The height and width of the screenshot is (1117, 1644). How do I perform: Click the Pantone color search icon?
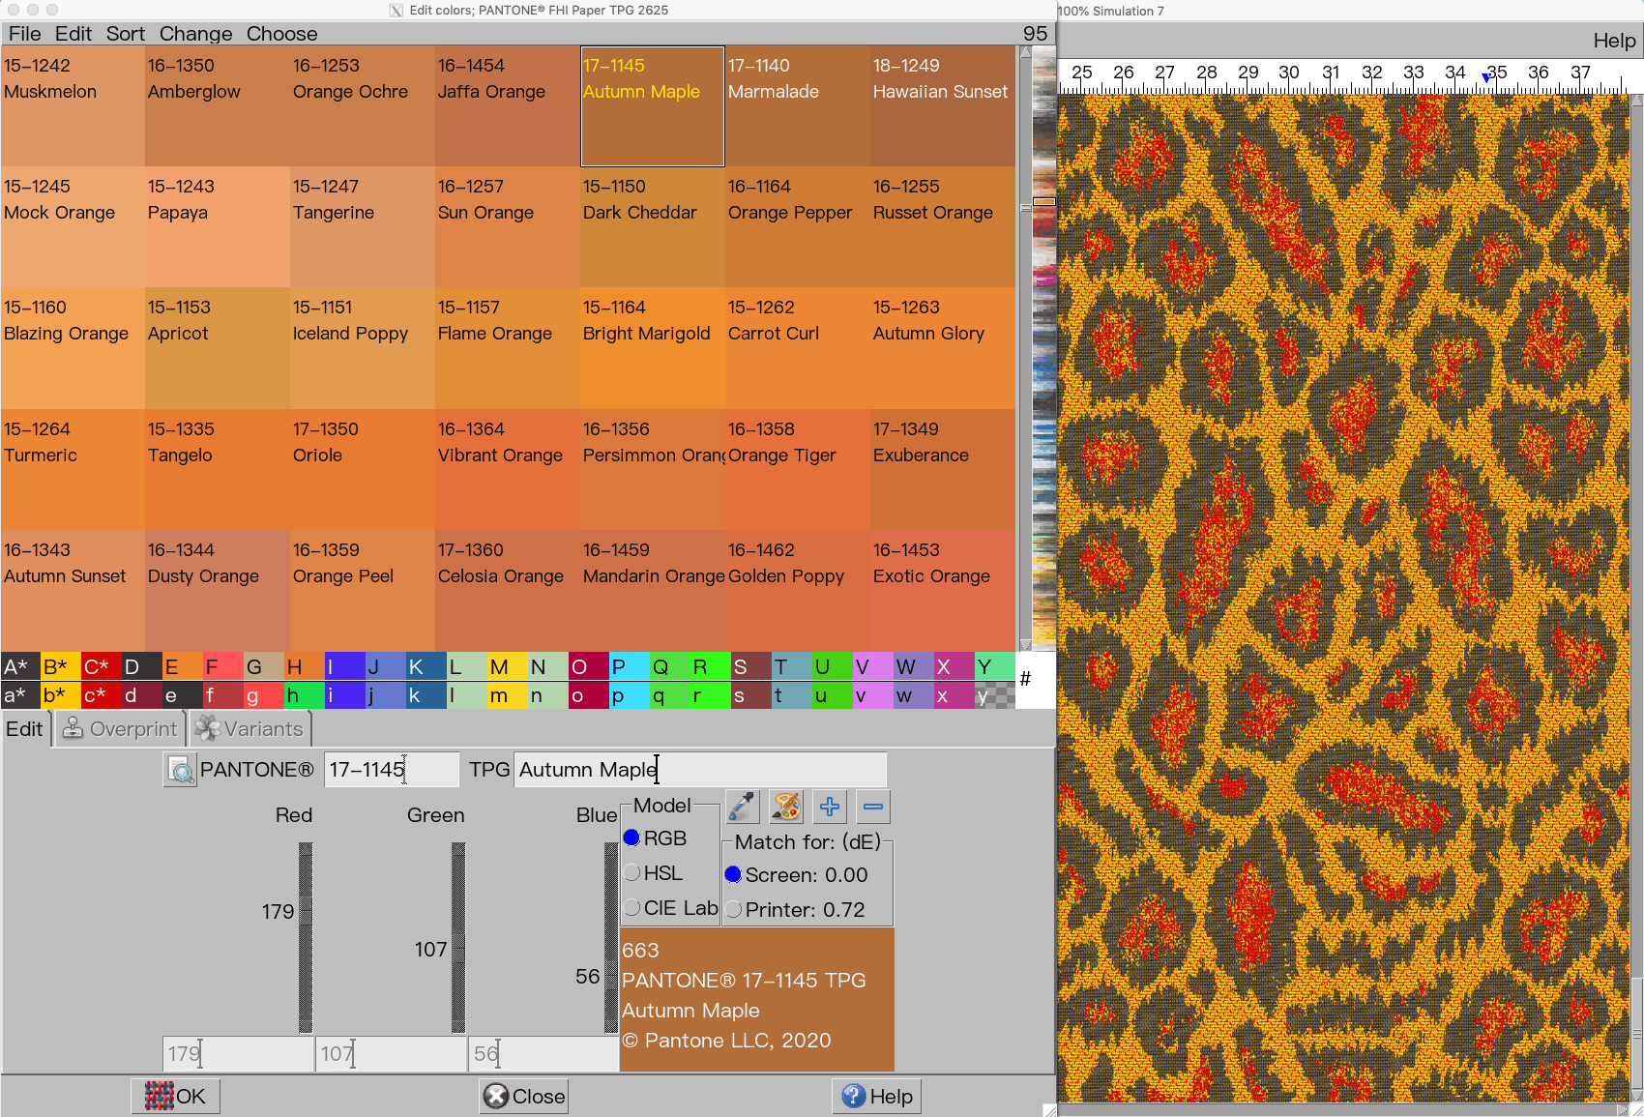coord(180,770)
